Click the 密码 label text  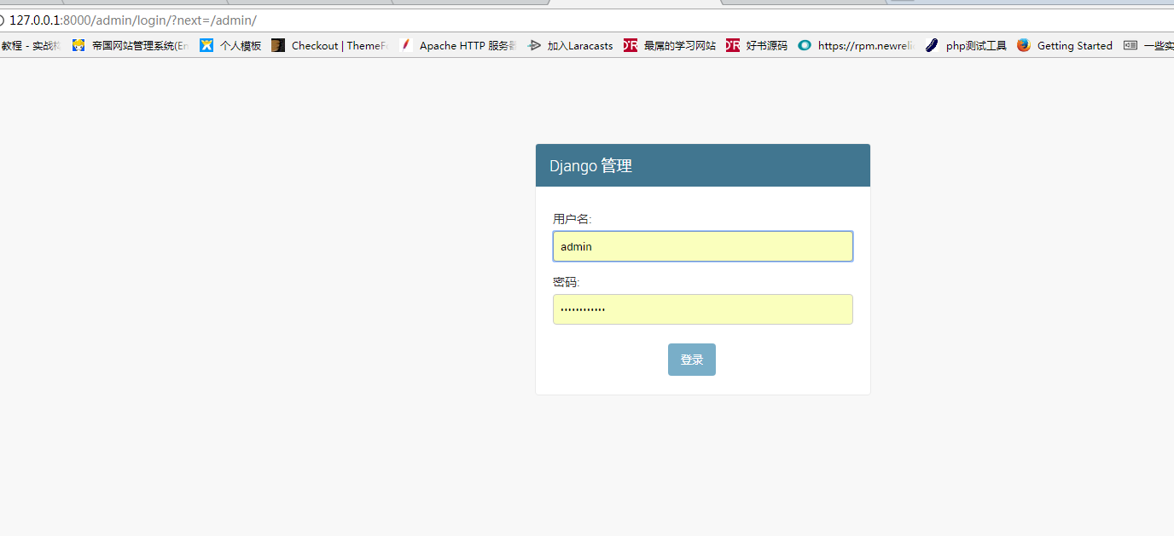(566, 282)
